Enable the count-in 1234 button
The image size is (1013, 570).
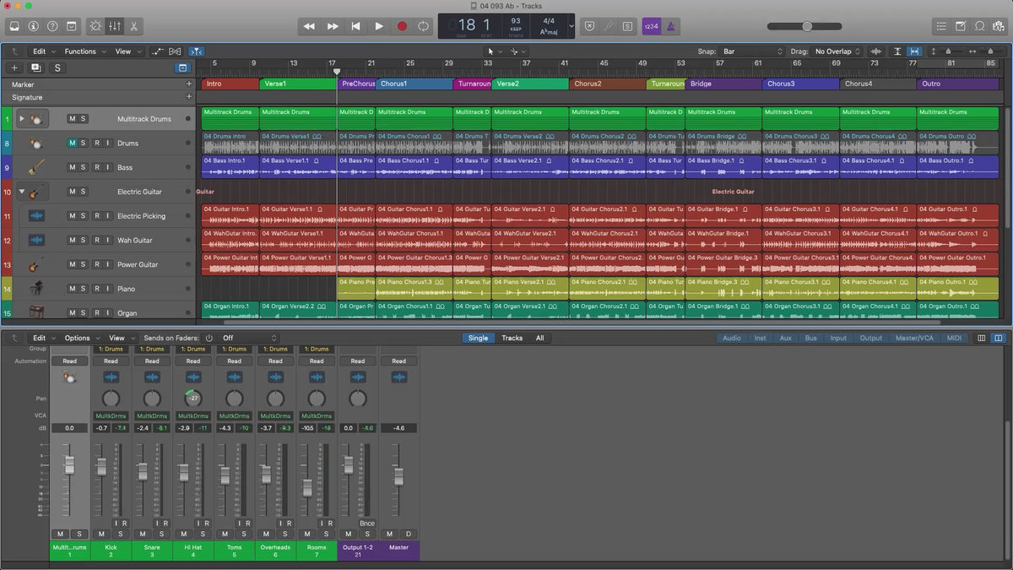(x=651, y=26)
